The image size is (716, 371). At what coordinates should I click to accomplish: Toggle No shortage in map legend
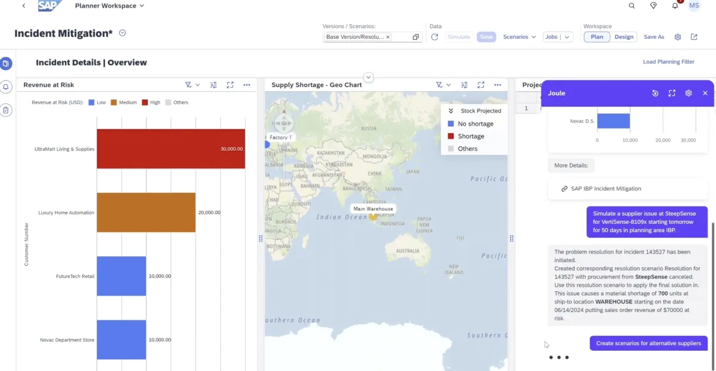[470, 124]
